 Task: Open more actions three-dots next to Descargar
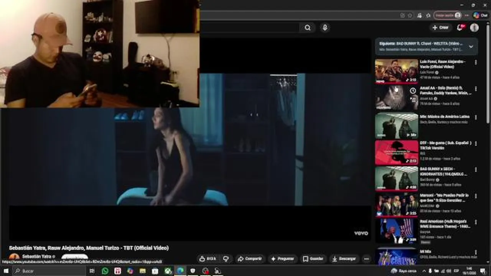click(366, 259)
